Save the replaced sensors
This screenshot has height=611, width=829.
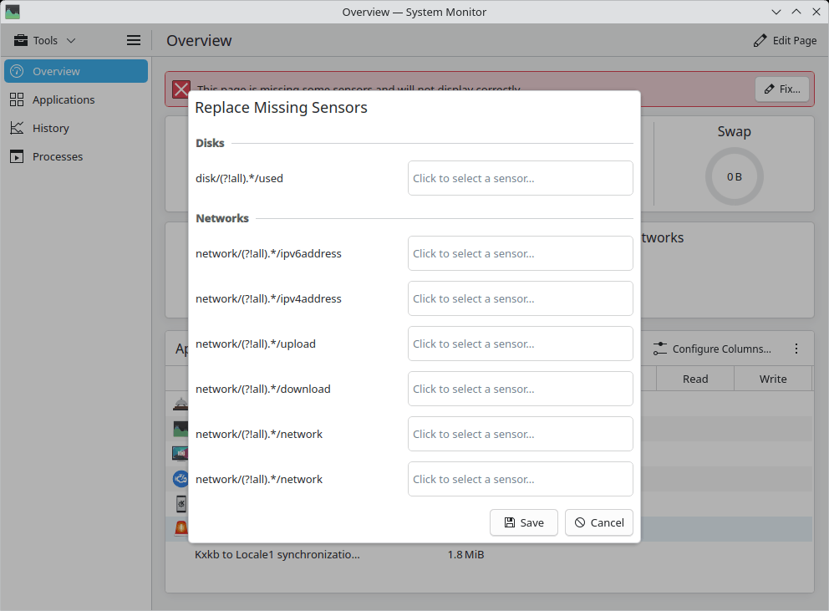pos(523,522)
